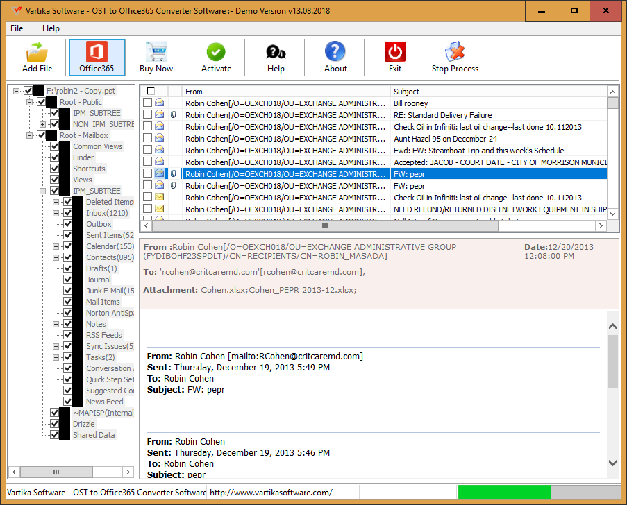This screenshot has height=505, width=627.
Task: Click attachment paperclip on RE: Standard Delivery Failure
Action: coord(173,114)
